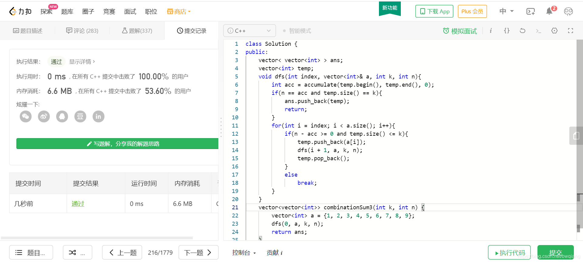Open the language switcher 中 dropdown
Viewport: 583px width, 262px height.
[x=506, y=11]
